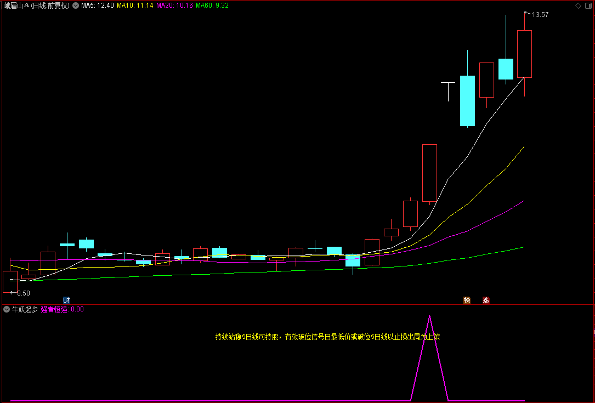The height and width of the screenshot is (403, 595).
Task: Click the MA60: 9.32 label
Action: (x=212, y=5)
